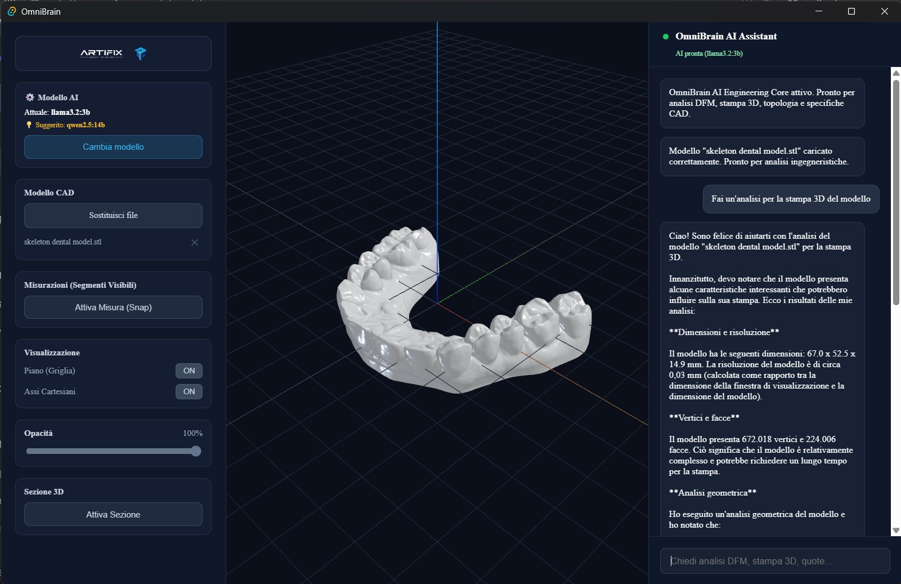The height and width of the screenshot is (584, 901).
Task: Enable the Attiva Sezione button
Action: [113, 514]
